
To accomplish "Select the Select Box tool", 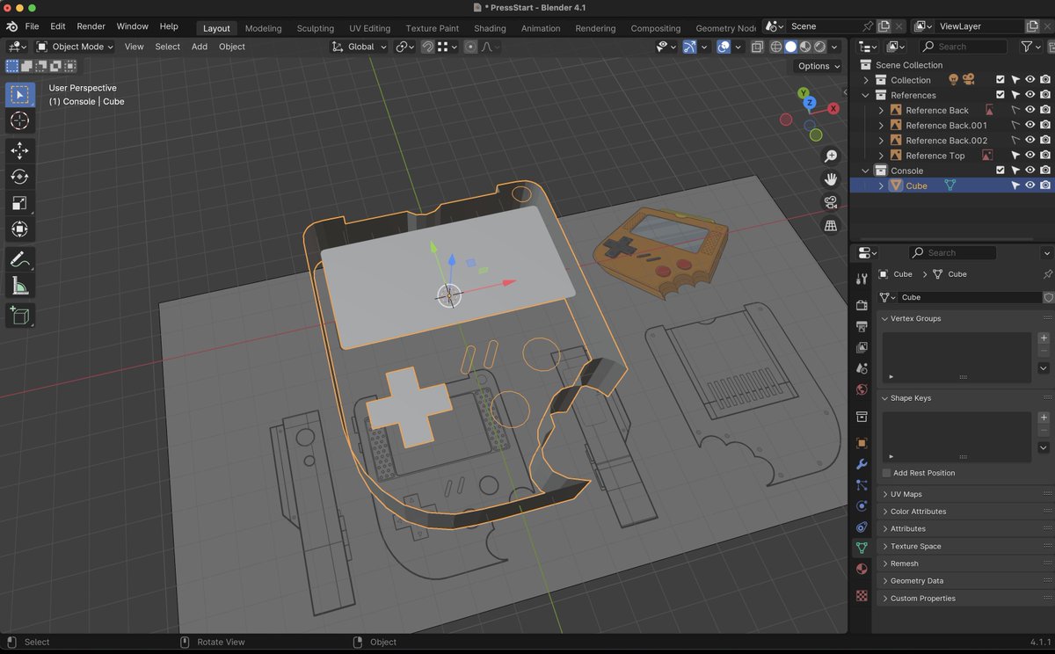I will (19, 95).
